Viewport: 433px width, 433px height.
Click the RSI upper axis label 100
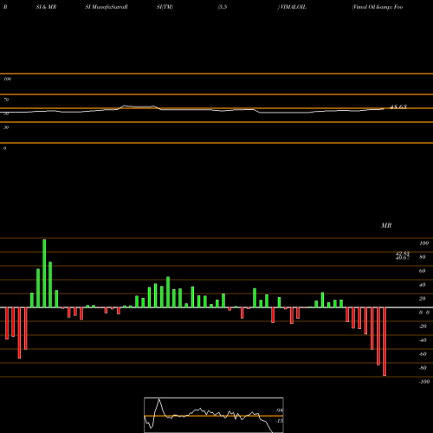7,79
